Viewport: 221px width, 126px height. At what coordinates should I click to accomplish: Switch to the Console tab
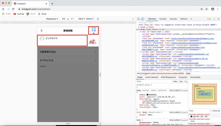(163, 19)
